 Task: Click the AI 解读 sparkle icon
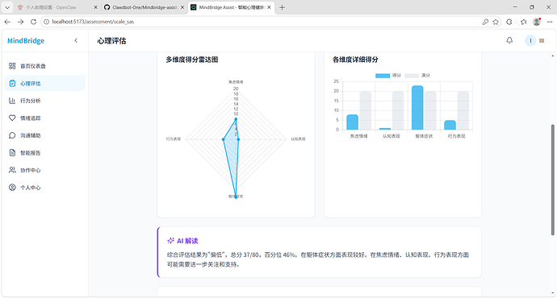click(170, 241)
